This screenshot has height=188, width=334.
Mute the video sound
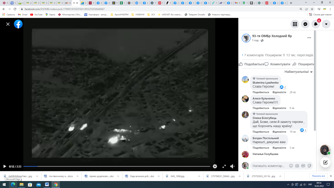pos(232,166)
